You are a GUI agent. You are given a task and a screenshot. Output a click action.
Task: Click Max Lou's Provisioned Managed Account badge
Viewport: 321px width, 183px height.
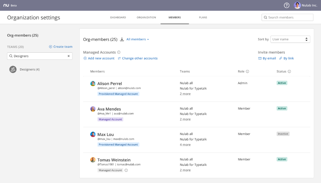(x=118, y=145)
